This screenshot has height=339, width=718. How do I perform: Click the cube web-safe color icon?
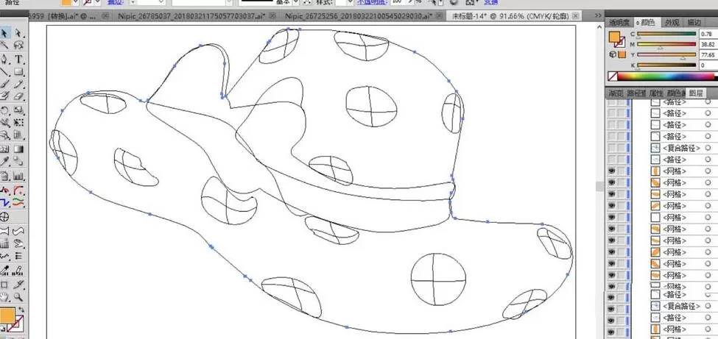(612, 54)
